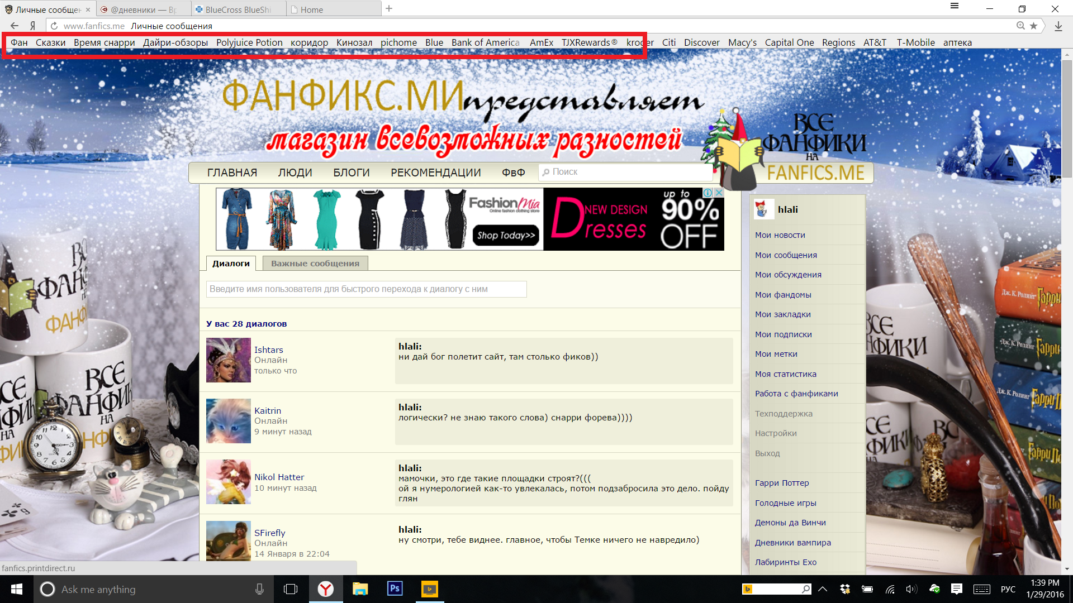Click the yellow media app taskbar icon

coord(430,589)
